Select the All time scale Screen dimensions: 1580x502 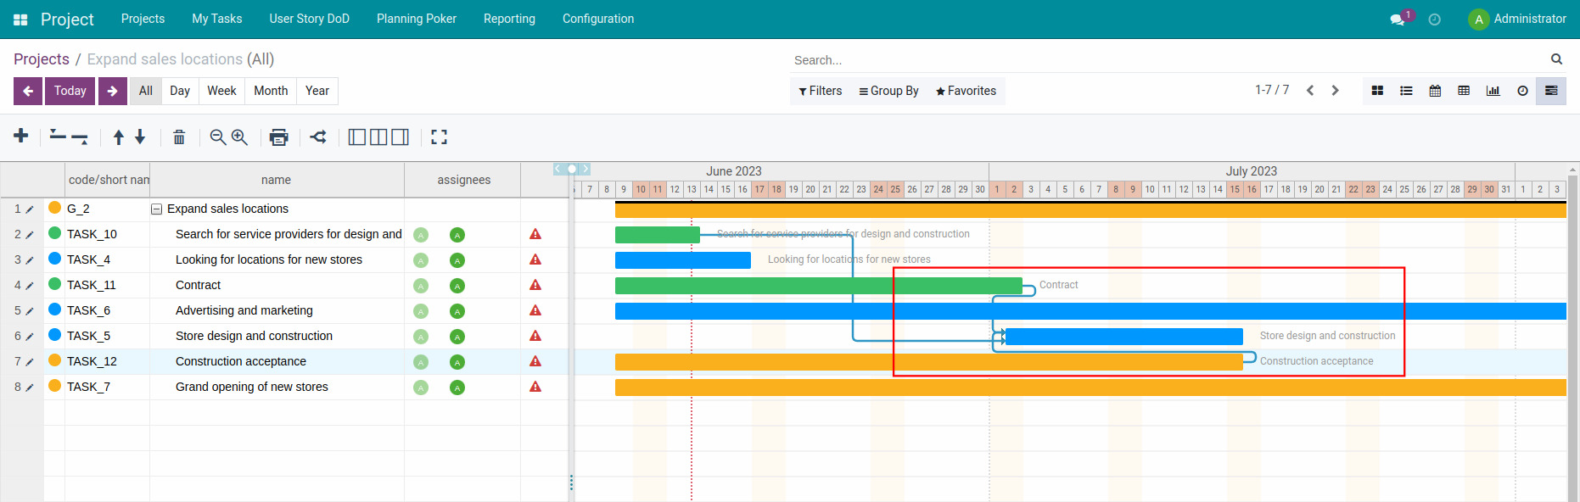coord(146,91)
